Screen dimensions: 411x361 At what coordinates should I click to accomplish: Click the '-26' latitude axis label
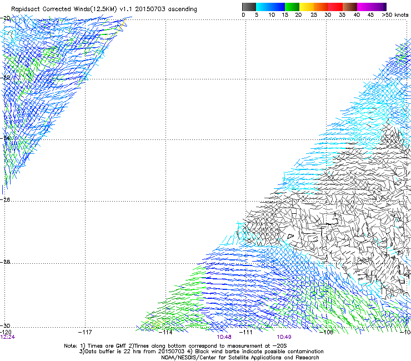(x=5, y=199)
